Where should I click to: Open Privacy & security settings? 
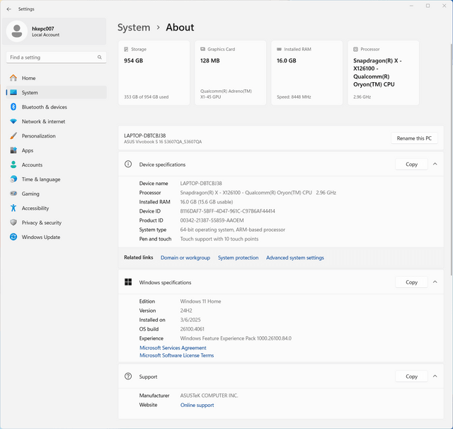pyautogui.click(x=57, y=223)
